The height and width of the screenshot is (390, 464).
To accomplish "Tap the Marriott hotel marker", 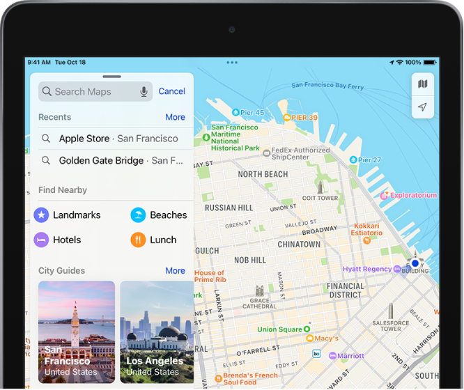I will click(x=332, y=356).
